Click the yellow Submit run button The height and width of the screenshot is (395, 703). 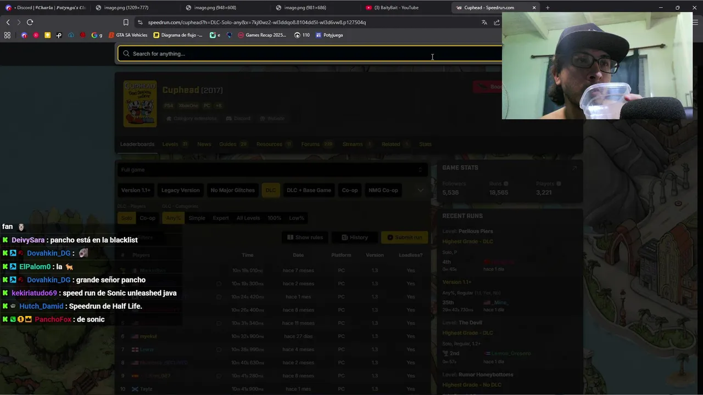coord(404,238)
